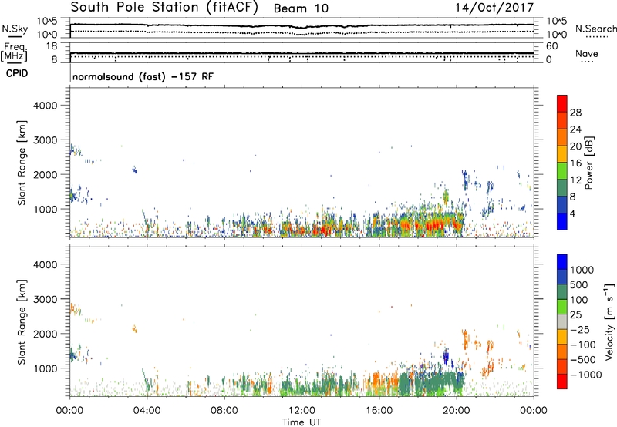617x427 pixels.
Task: Click the '16' value on Power colorbar
Action: 575,163
